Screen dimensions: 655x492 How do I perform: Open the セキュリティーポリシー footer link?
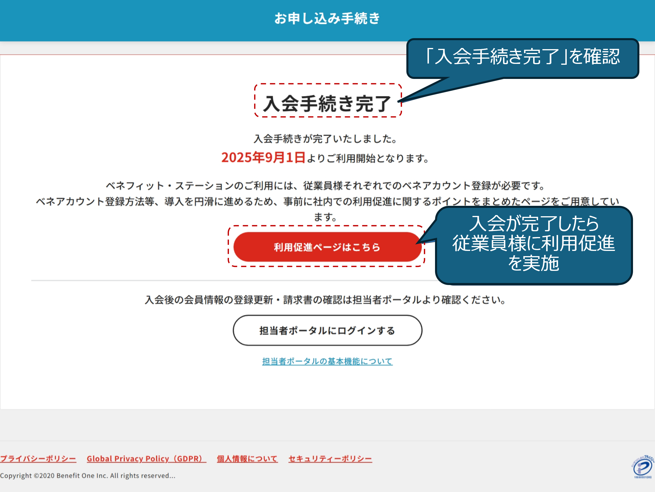330,458
